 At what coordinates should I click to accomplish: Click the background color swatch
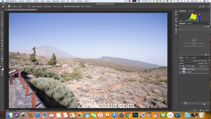click(x=3, y=69)
